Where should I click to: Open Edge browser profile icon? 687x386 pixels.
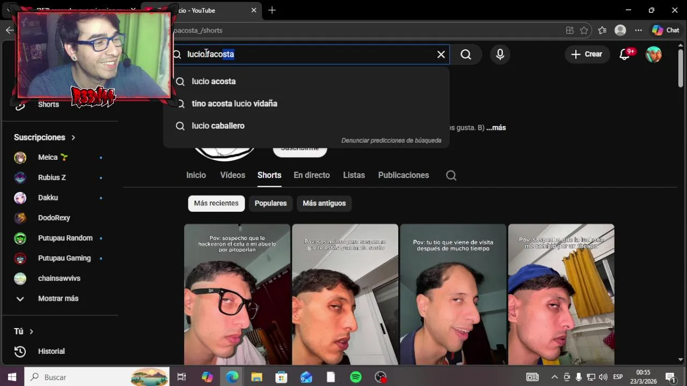tap(620, 31)
